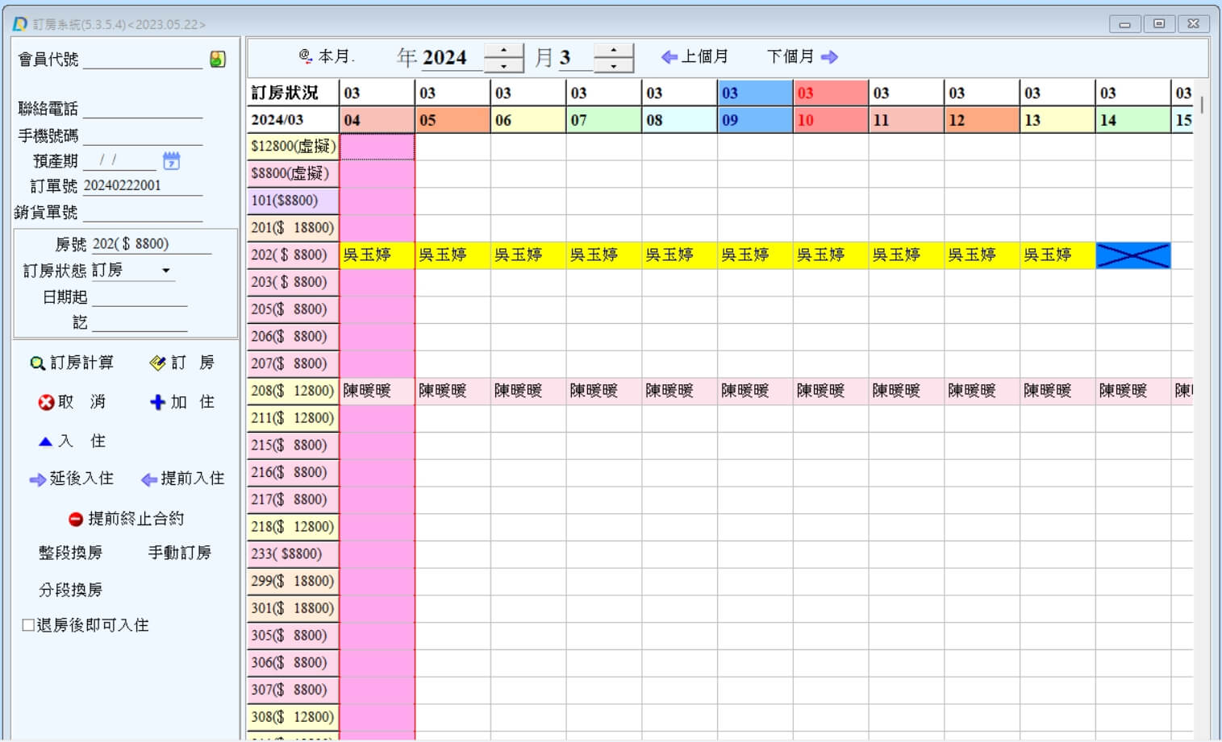Select room row 211($ 12800)

293,417
